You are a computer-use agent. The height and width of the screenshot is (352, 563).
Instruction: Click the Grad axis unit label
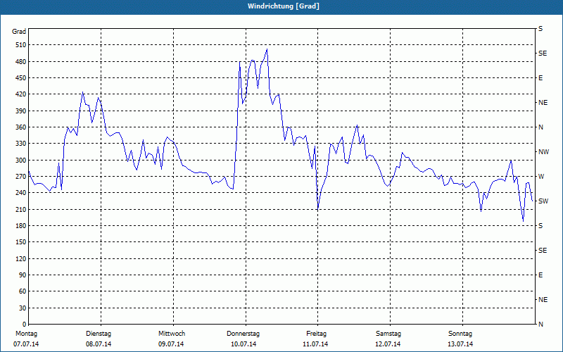click(19, 32)
